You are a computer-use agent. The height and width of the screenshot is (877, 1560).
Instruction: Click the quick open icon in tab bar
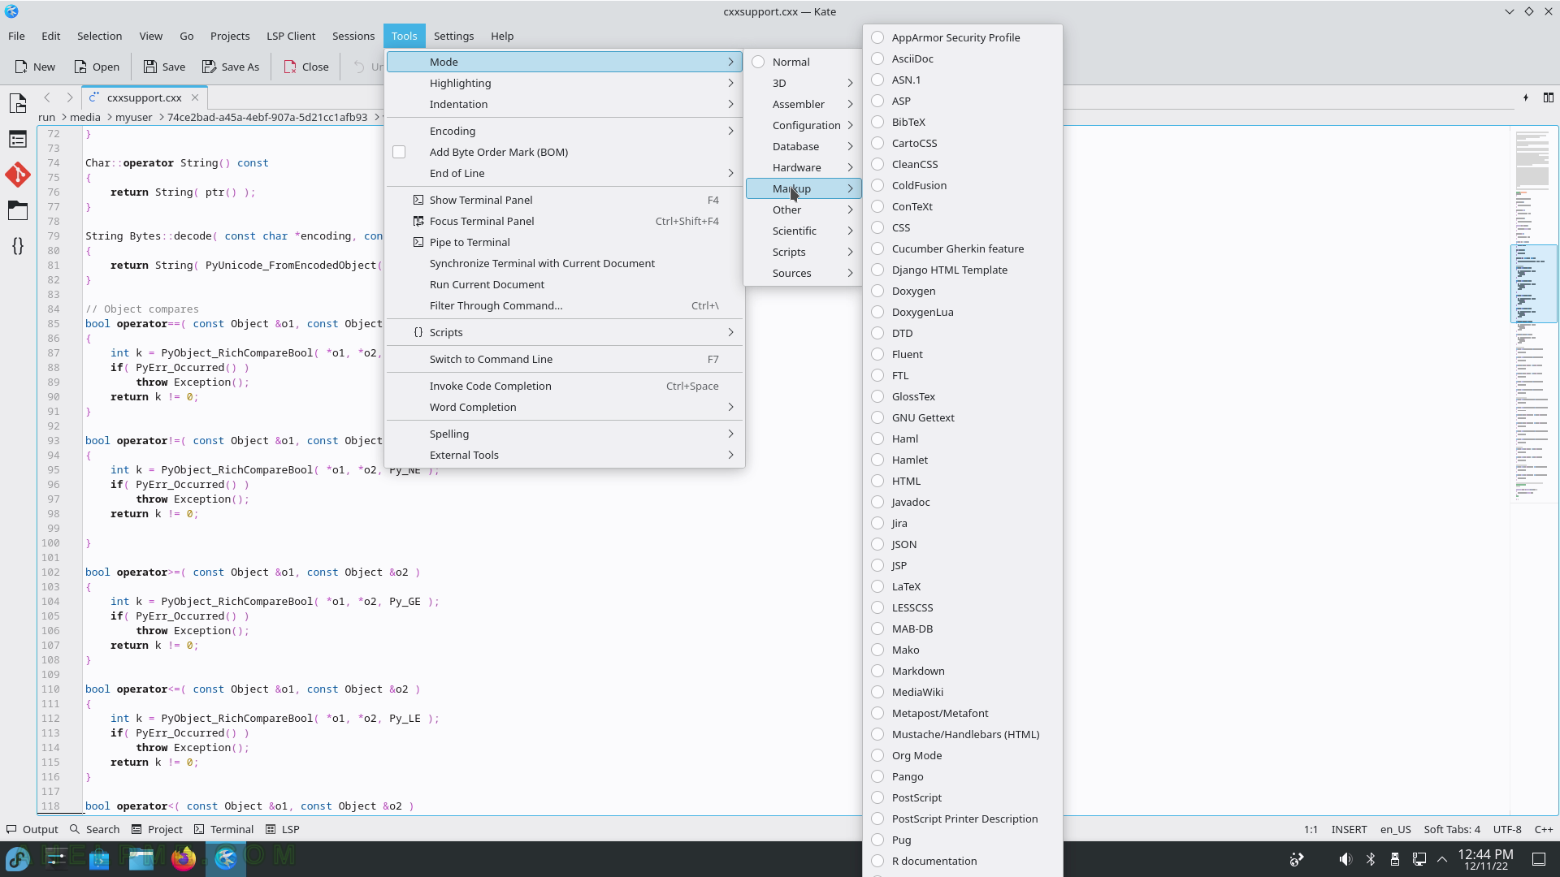click(x=1526, y=97)
